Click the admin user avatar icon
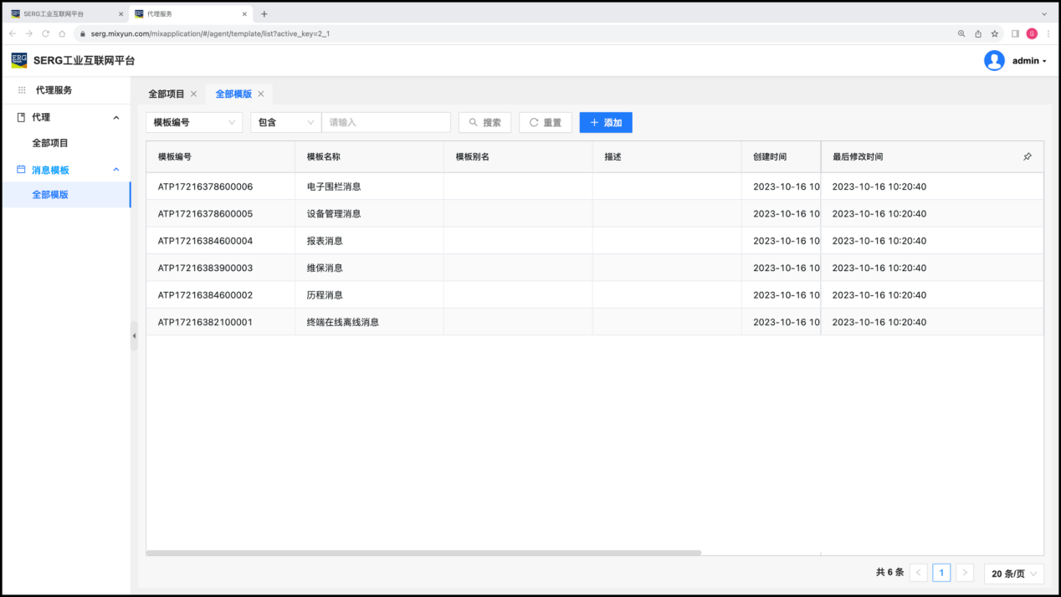Screen dimensions: 1061x597 [994, 60]
